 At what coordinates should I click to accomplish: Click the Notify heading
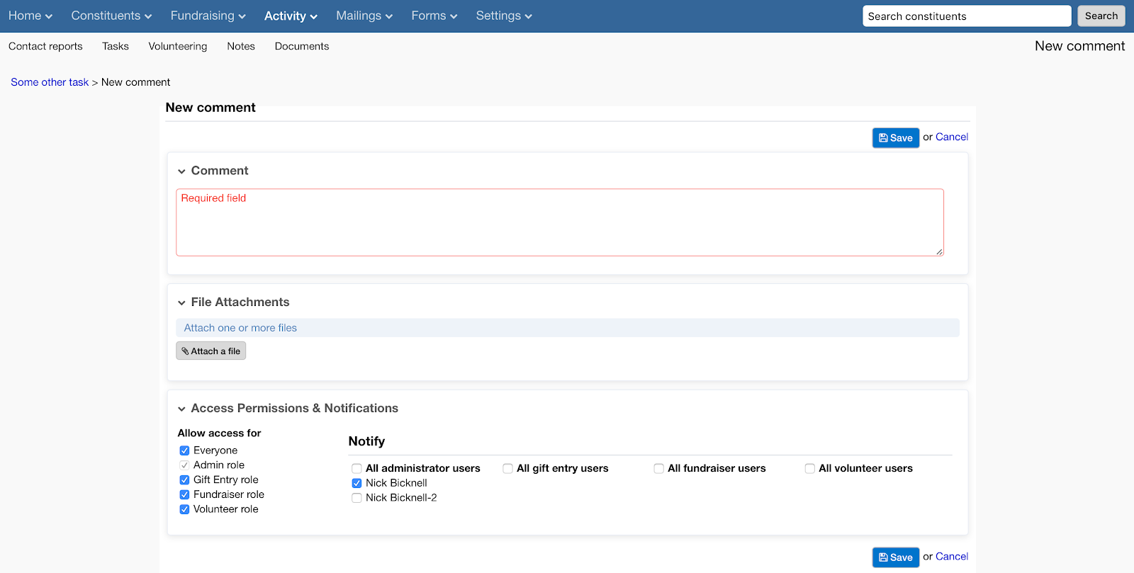tap(366, 441)
